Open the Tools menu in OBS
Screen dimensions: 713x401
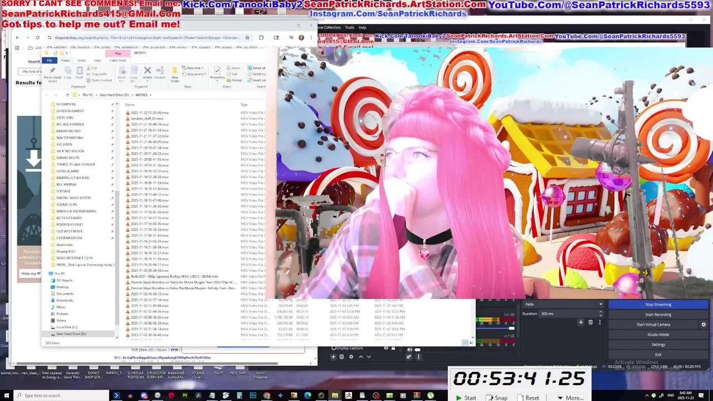pyautogui.click(x=349, y=27)
